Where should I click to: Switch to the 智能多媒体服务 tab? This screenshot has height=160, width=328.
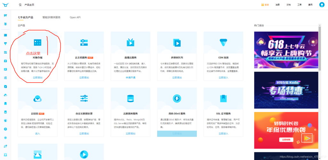[x=51, y=17]
